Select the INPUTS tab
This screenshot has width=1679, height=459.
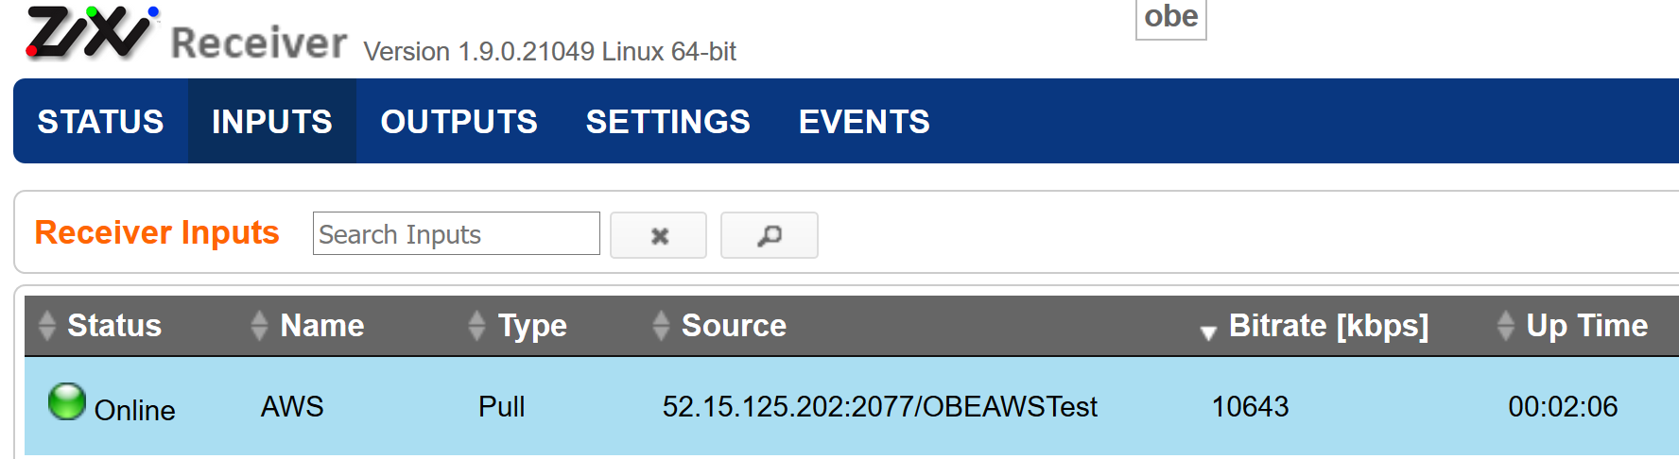coord(272,122)
